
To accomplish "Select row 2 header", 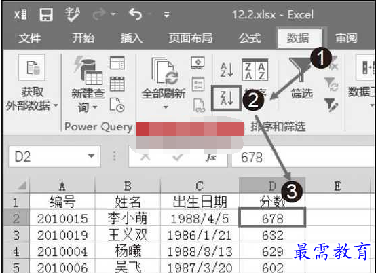I will tap(16, 218).
